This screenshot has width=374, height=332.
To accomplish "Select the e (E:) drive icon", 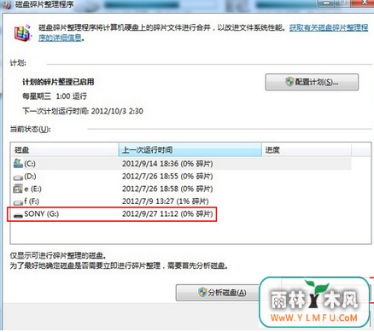I will click(18, 189).
